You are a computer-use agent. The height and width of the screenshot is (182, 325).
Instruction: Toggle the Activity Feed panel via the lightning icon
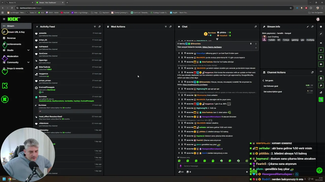coord(321,50)
